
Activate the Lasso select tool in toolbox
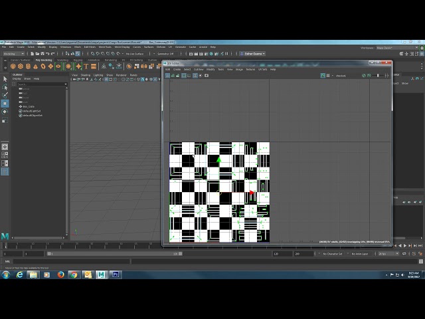pyautogui.click(x=5, y=87)
